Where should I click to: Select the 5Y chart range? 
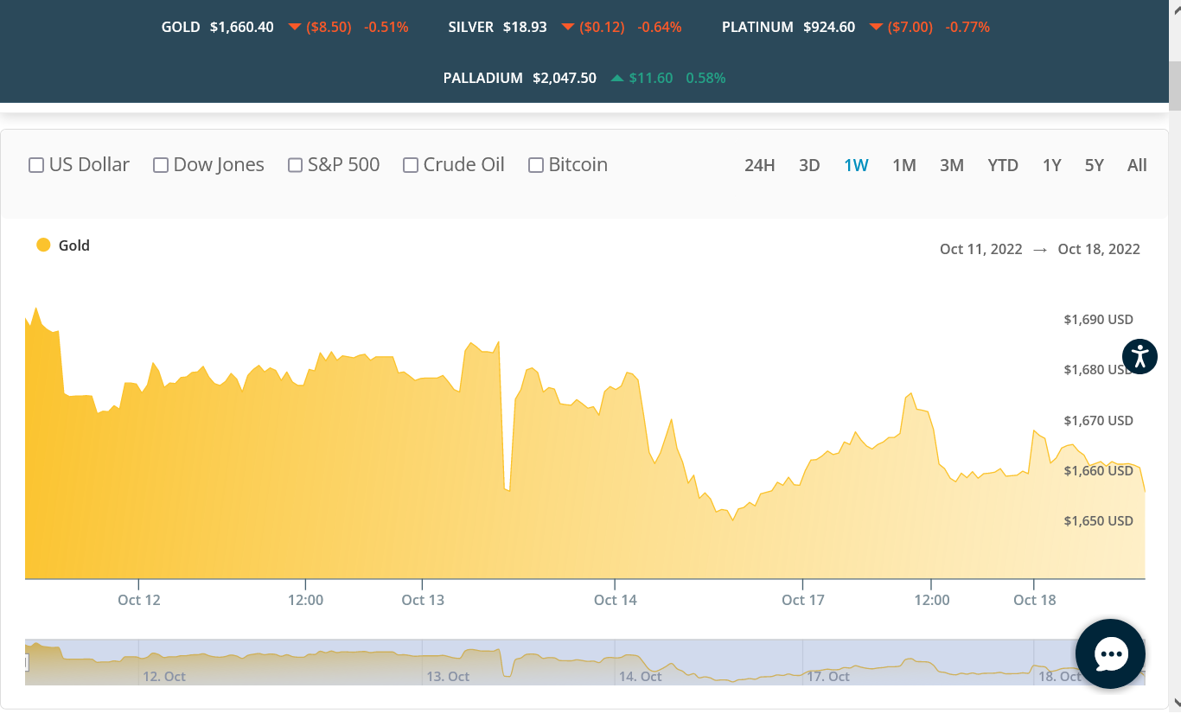tap(1095, 165)
